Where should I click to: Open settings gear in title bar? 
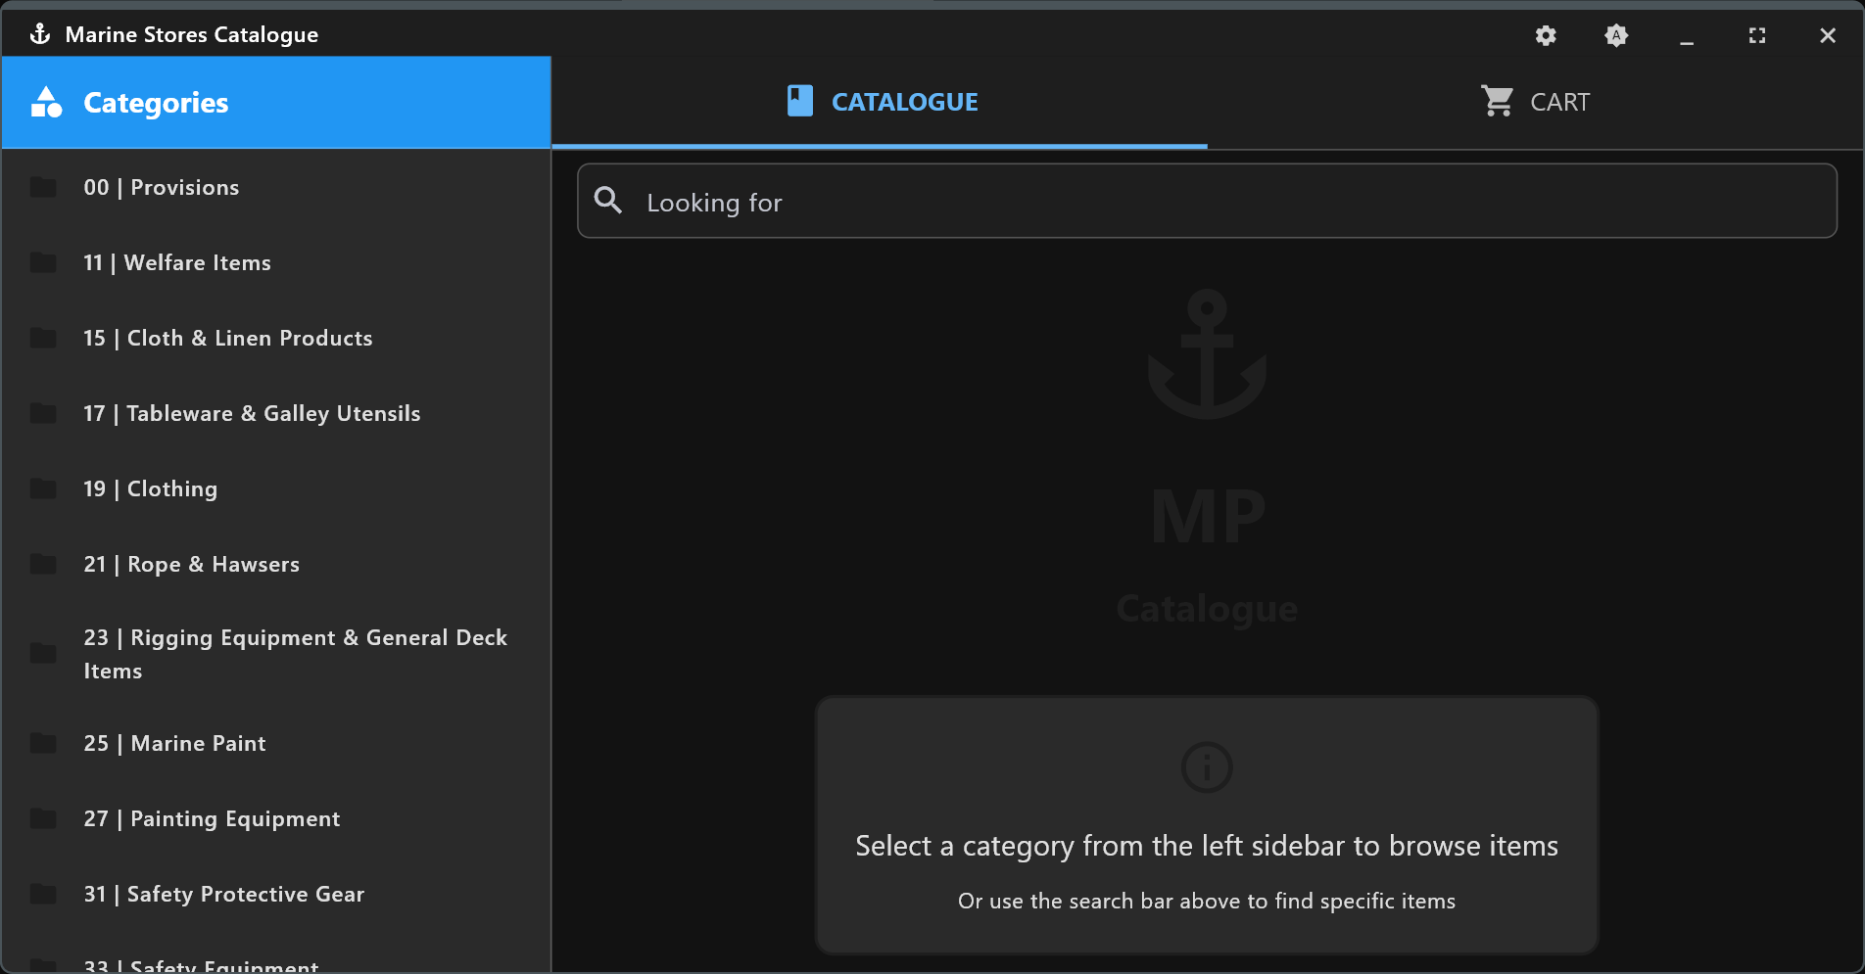tap(1546, 35)
